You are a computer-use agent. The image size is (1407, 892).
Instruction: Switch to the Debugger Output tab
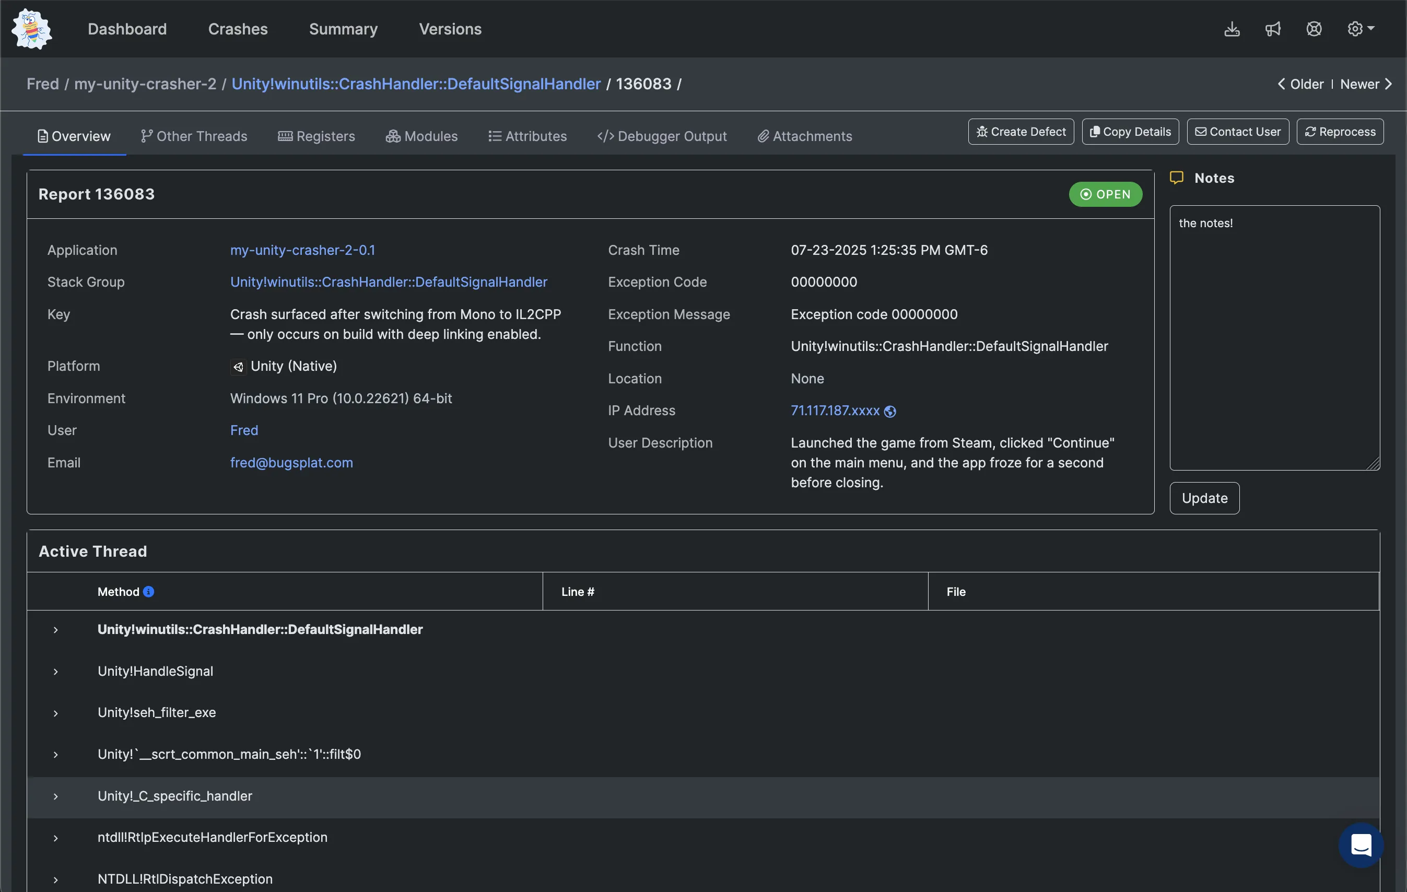(662, 136)
